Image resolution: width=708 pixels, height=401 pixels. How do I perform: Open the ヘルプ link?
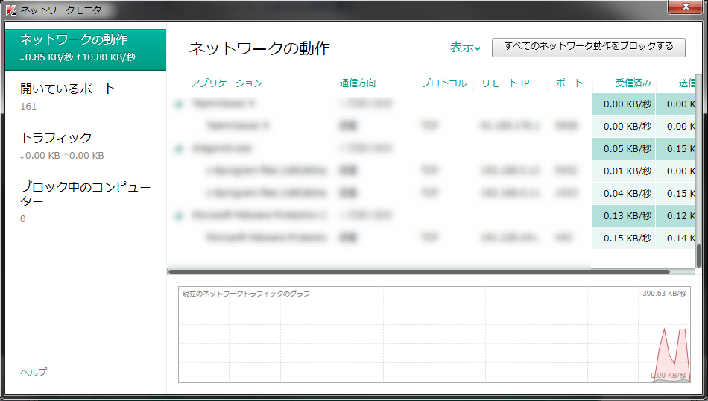[34, 372]
